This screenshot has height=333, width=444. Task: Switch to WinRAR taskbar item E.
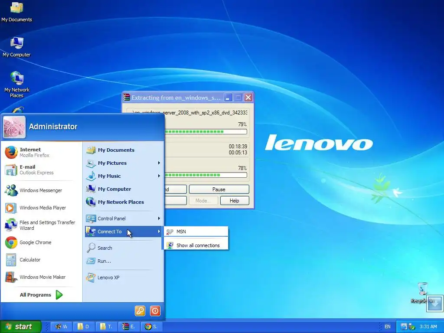click(129, 326)
